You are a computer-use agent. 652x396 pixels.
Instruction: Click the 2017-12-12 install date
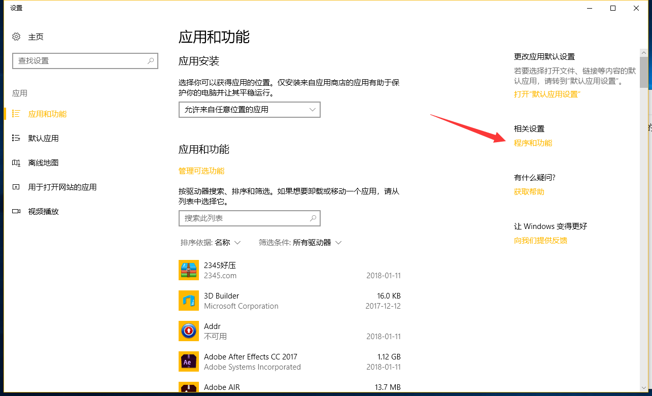[x=383, y=306]
